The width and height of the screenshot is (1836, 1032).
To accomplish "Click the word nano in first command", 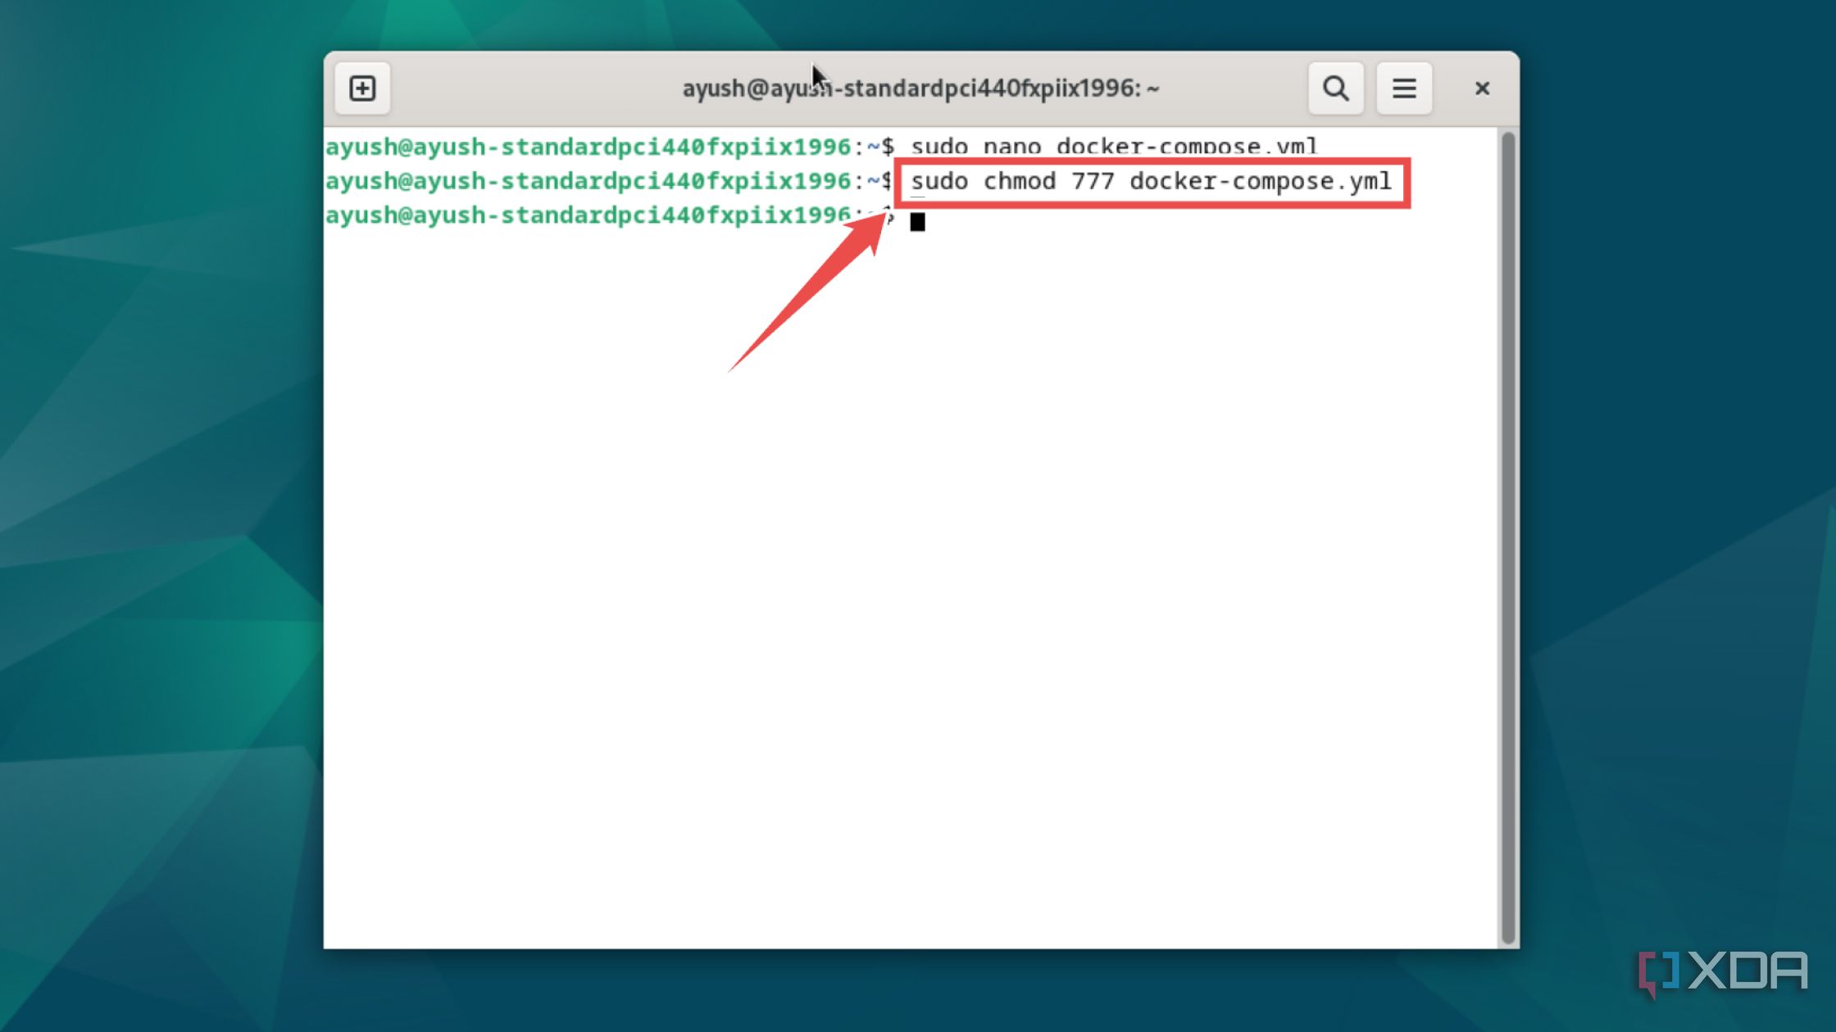I will tap(1011, 147).
